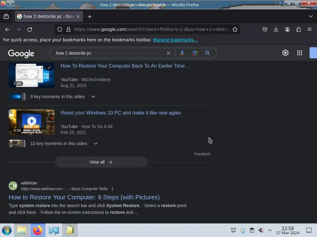Image resolution: width=317 pixels, height=237 pixels.
Task: Click the View all videos button
Action: coord(102,162)
